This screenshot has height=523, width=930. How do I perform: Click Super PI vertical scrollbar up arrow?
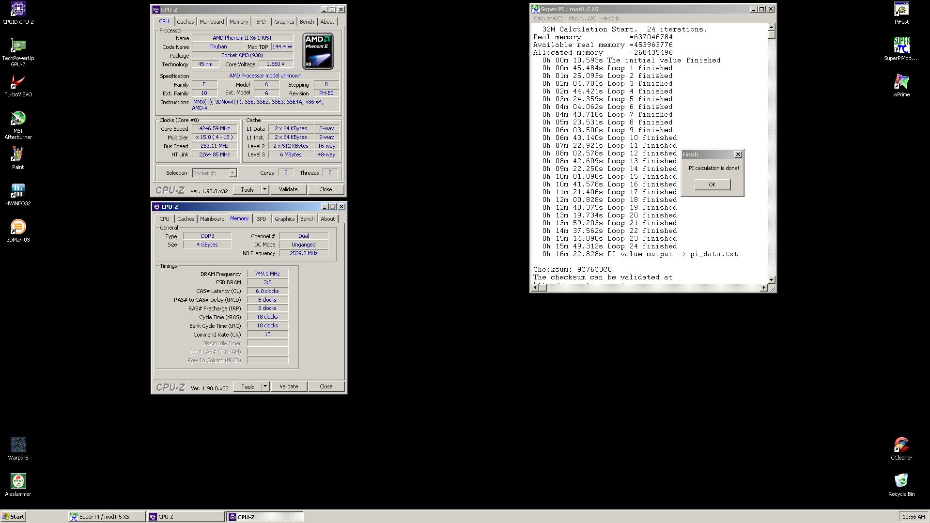tap(772, 27)
